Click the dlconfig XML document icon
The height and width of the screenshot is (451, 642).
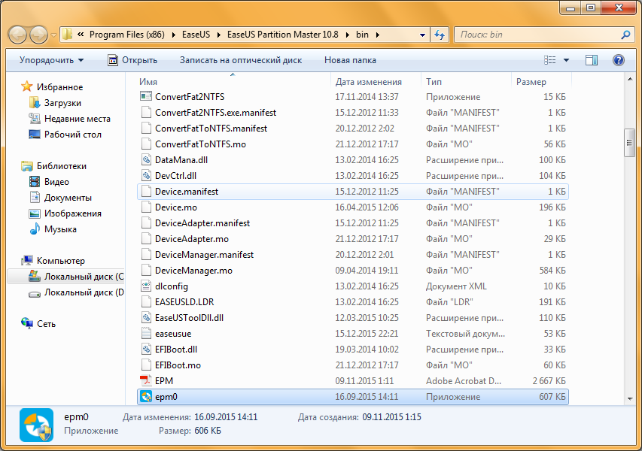[146, 286]
